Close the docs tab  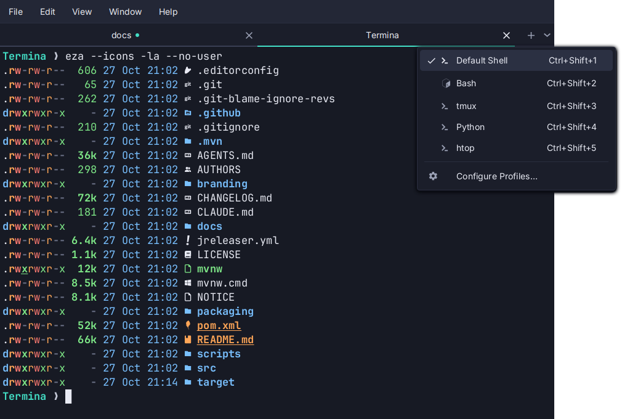click(249, 36)
